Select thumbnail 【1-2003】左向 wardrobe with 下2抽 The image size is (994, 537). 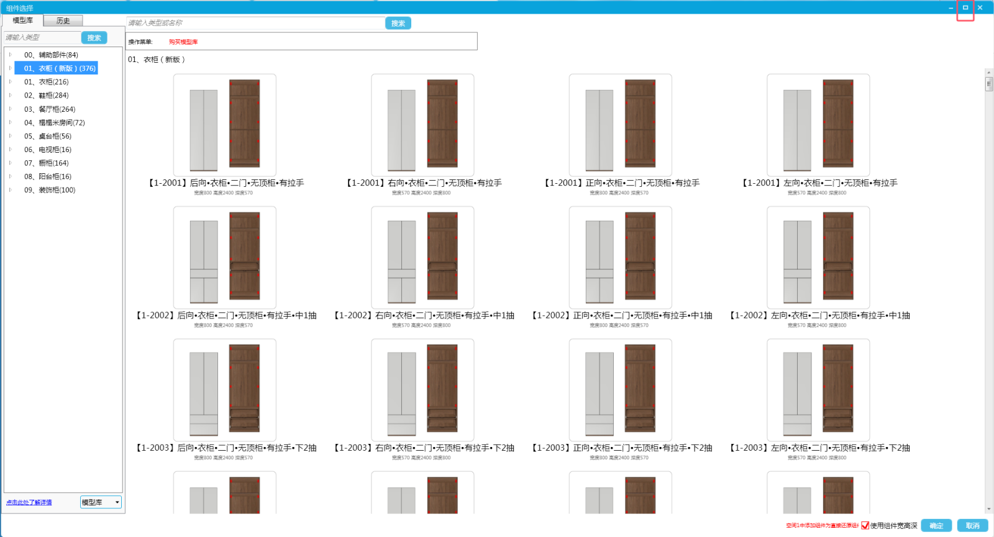pyautogui.click(x=818, y=390)
